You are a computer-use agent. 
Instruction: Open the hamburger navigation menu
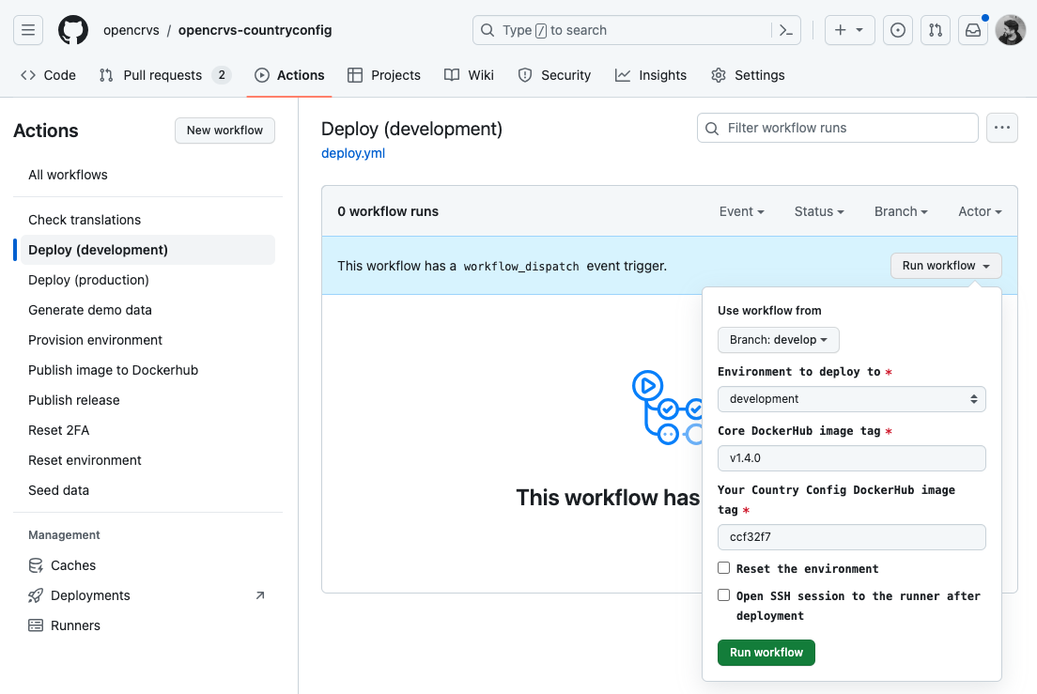point(28,30)
